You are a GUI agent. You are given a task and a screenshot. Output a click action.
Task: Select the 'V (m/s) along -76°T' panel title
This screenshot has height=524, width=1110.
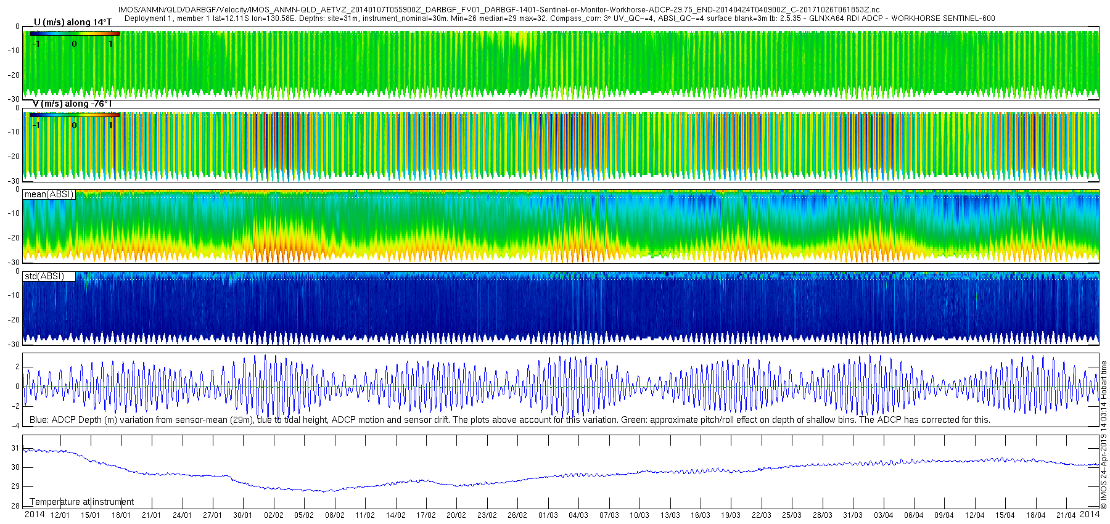[72, 104]
